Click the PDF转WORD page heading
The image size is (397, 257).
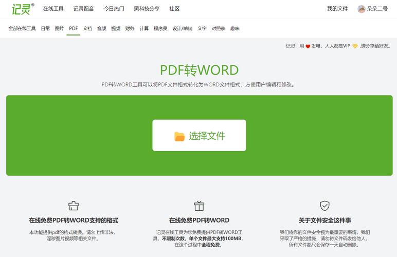(x=199, y=70)
